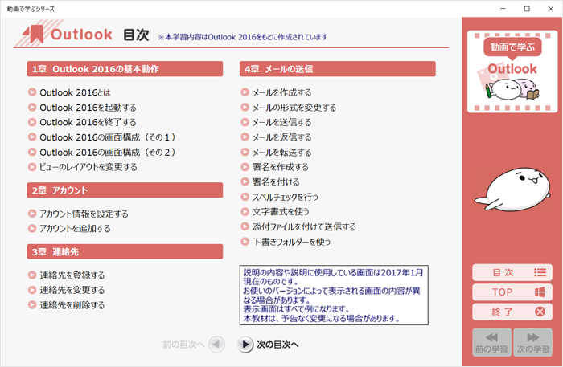Select 'メールを作成する' lesson text
The height and width of the screenshot is (367, 563).
pos(281,92)
